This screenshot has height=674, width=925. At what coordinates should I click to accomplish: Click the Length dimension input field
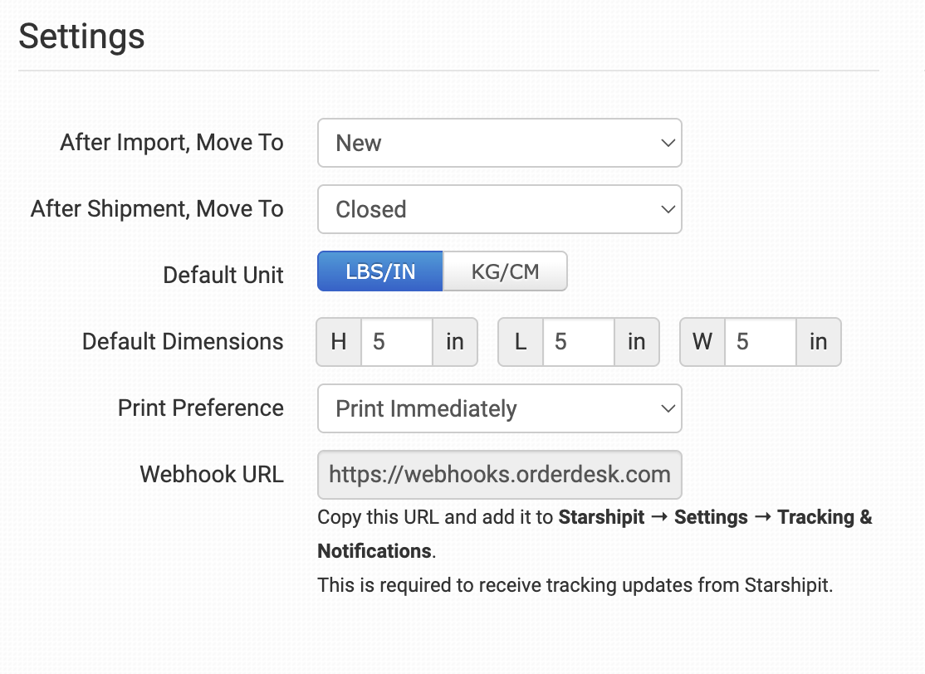(x=578, y=342)
